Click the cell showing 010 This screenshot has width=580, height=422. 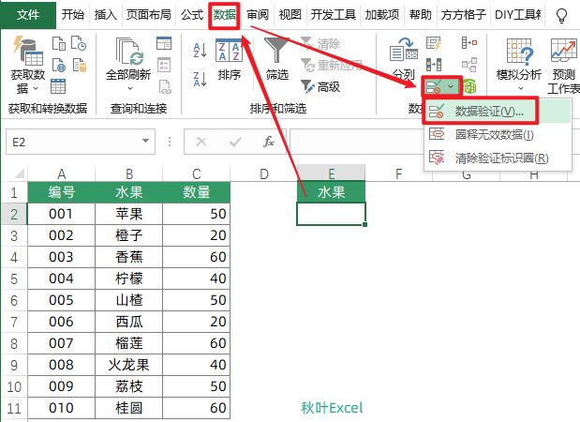(62, 408)
